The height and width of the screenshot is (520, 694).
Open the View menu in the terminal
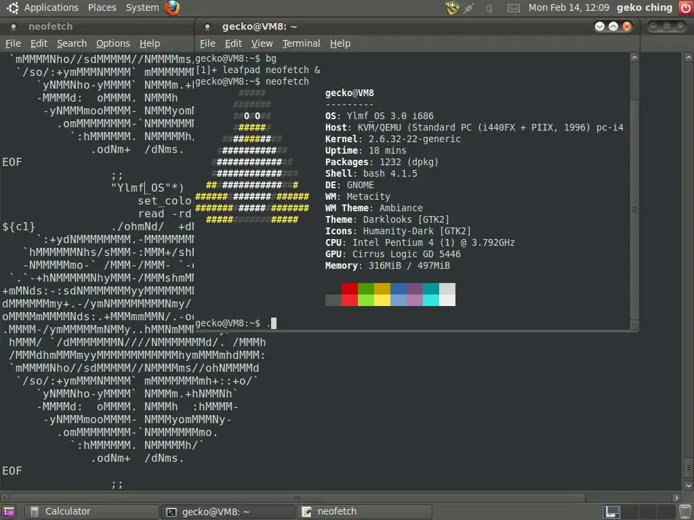tap(262, 43)
